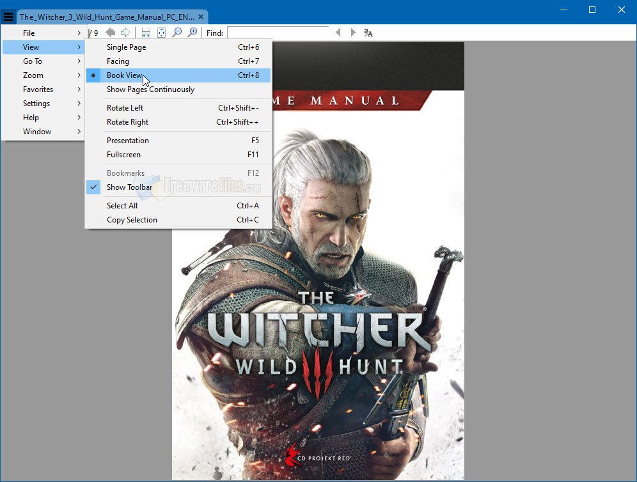Image resolution: width=637 pixels, height=482 pixels.
Task: Click inside the Find text field
Action: click(278, 32)
